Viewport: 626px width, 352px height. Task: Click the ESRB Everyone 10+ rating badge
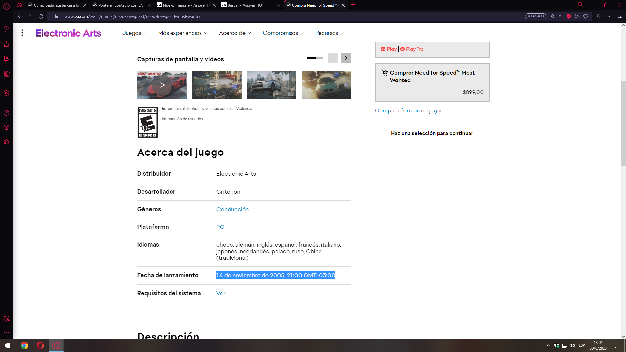[x=148, y=122]
